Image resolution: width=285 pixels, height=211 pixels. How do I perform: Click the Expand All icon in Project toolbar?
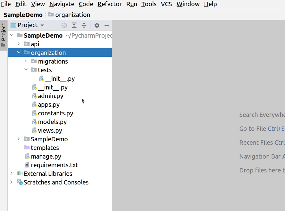tap(74, 25)
